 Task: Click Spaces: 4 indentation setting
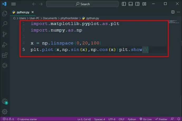tap(100, 119)
